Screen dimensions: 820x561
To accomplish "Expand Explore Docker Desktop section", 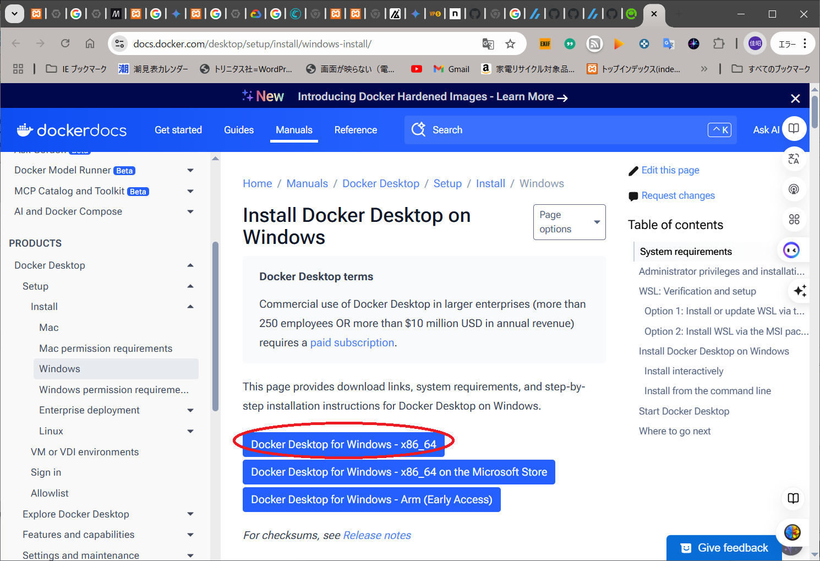I will (190, 514).
